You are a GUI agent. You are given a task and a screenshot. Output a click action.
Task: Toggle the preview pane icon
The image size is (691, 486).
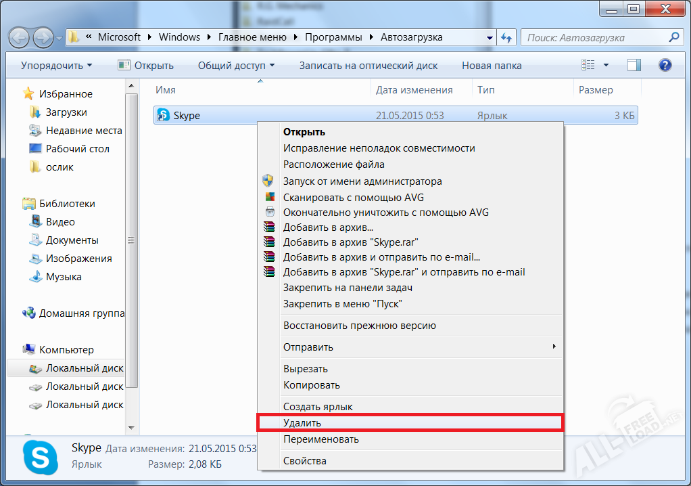pyautogui.click(x=634, y=66)
